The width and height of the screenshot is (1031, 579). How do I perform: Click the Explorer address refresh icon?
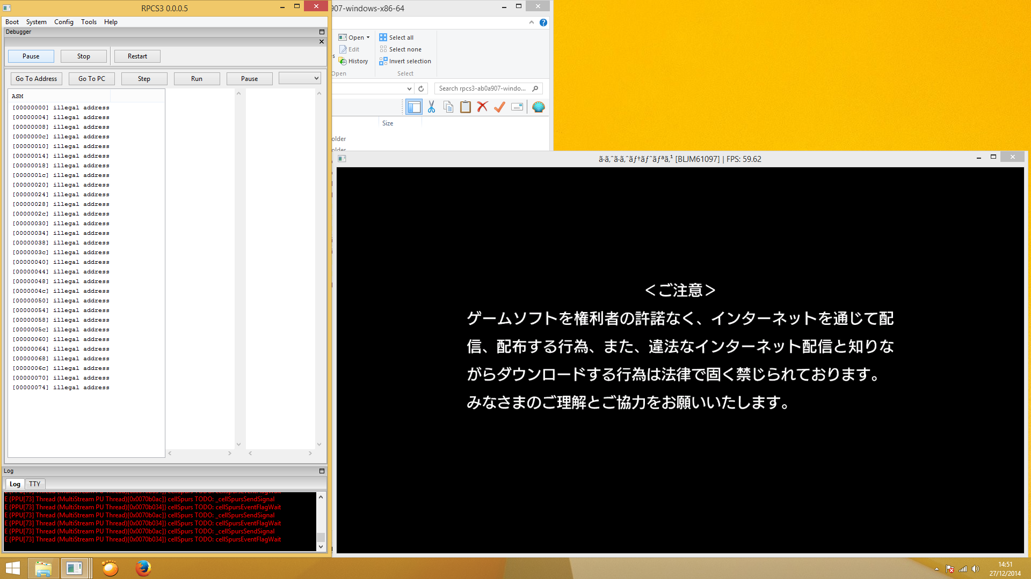421,88
